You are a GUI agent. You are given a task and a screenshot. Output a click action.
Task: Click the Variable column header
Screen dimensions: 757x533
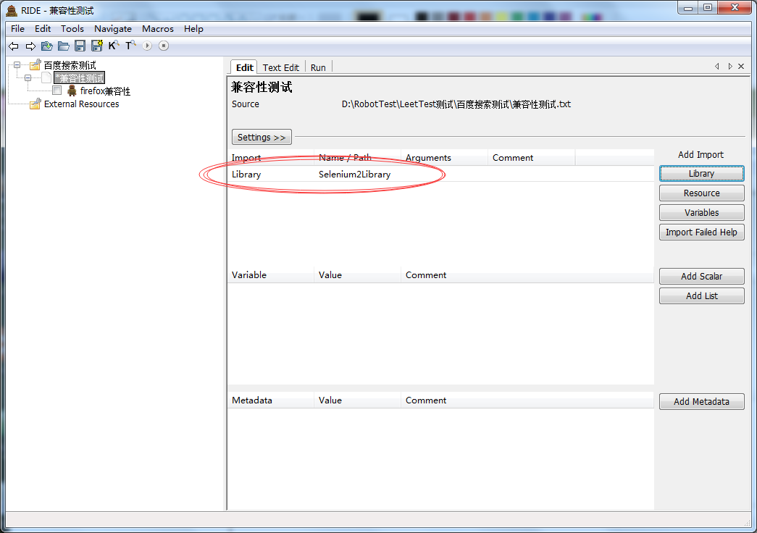click(x=271, y=274)
